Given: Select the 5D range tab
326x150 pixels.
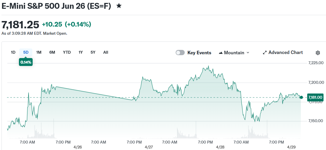Looking at the screenshot, I should tap(26, 52).
